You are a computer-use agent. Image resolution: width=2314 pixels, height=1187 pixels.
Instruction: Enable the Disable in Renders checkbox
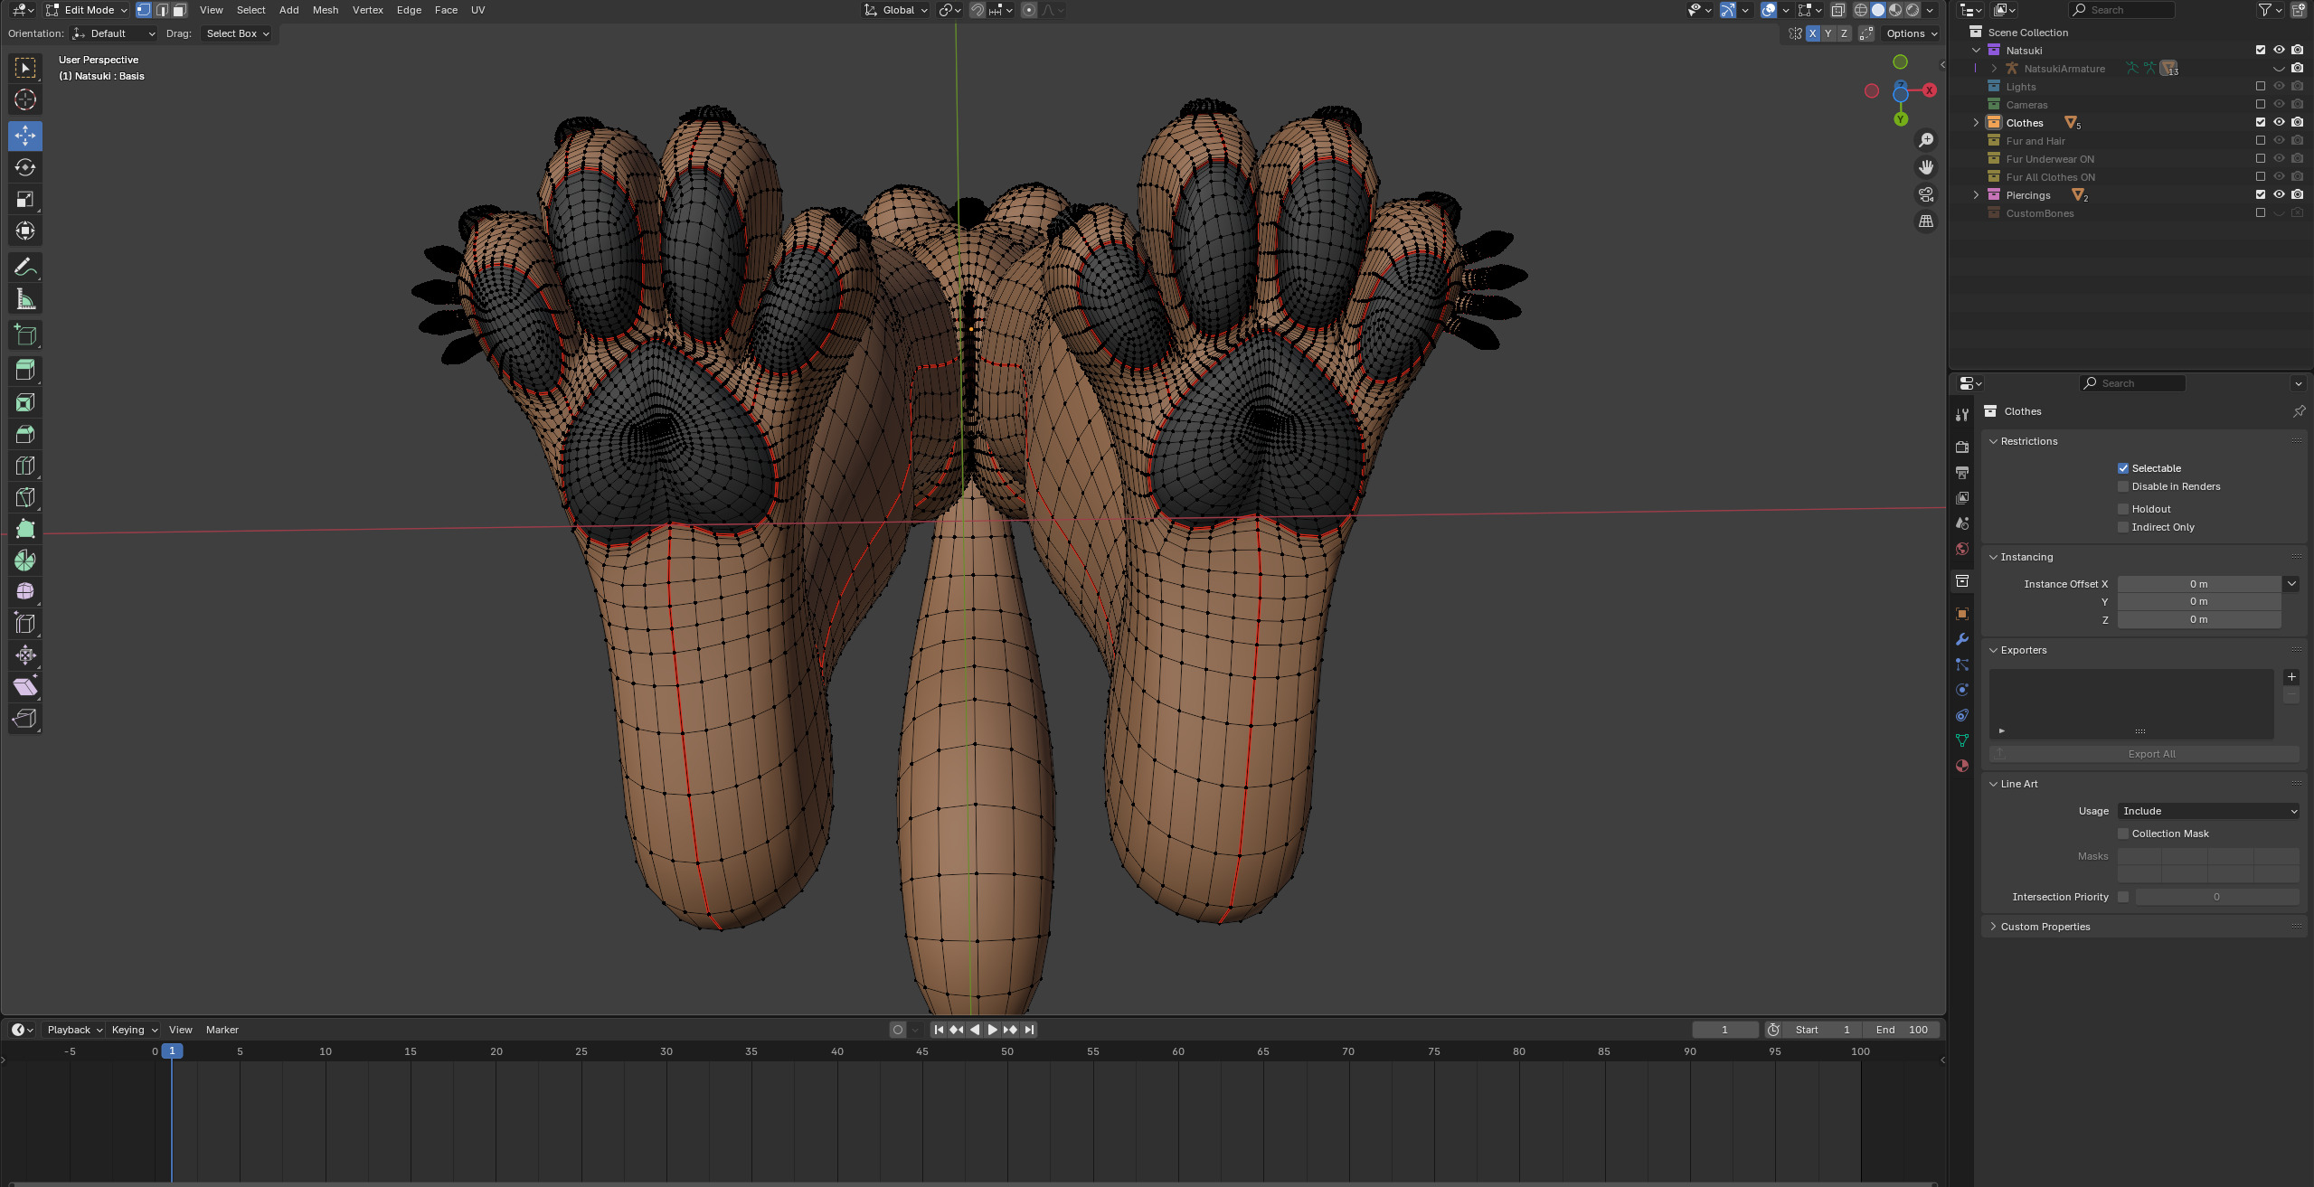[x=2123, y=486]
